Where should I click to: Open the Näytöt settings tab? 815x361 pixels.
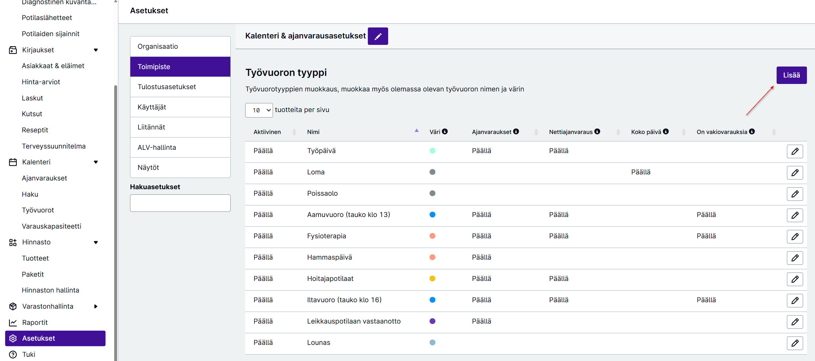(180, 168)
